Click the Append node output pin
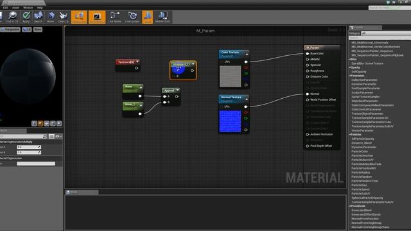411x231 pixels. point(177,96)
